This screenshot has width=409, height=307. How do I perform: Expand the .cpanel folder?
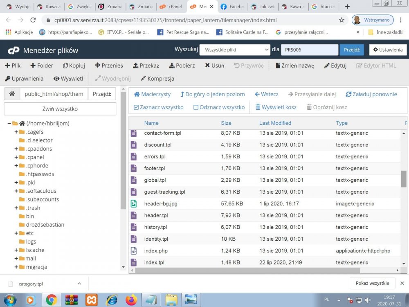(16, 157)
